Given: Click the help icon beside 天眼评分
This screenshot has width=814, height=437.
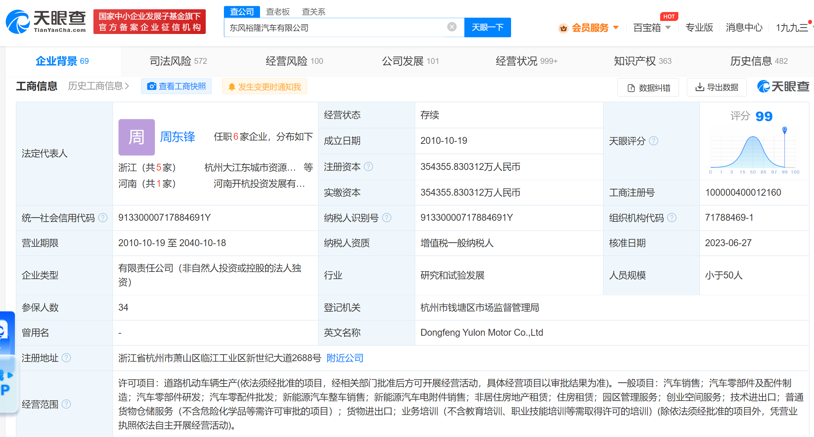Looking at the screenshot, I should tap(654, 141).
